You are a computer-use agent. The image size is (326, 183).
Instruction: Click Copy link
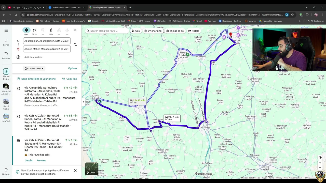pos(70,79)
